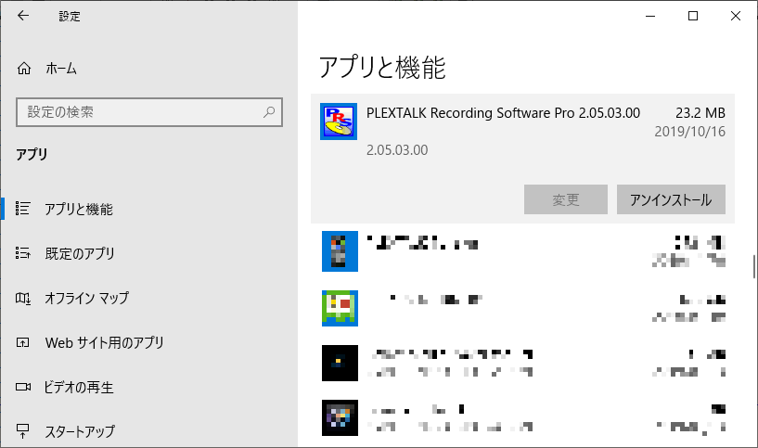
Task: Click the PLEXTALK Recording Software Pro icon
Action: point(339,122)
